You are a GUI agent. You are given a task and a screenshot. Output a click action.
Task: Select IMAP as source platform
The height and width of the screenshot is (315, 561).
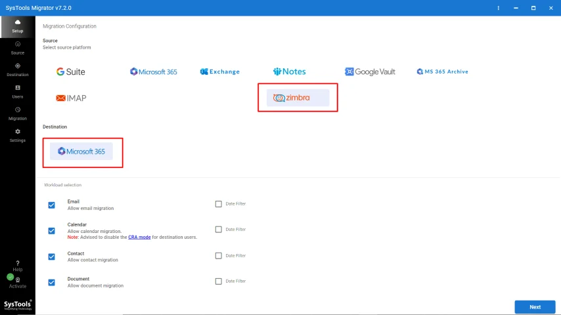tap(71, 98)
